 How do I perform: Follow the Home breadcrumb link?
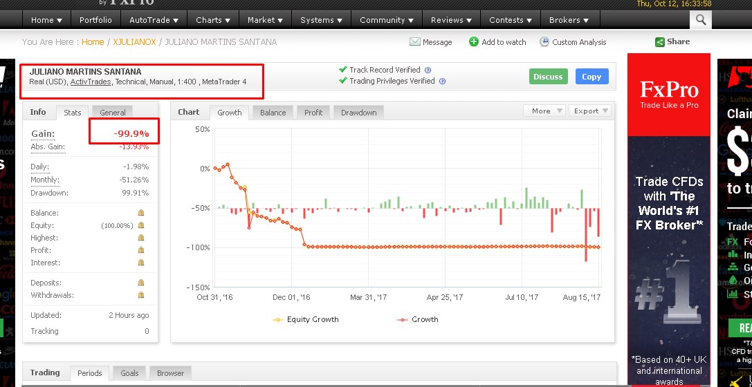[x=93, y=41]
